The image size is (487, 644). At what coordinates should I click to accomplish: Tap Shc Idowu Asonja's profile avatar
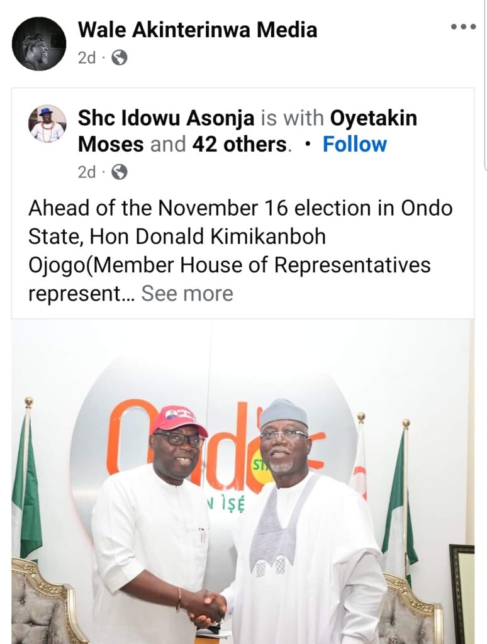[47, 123]
